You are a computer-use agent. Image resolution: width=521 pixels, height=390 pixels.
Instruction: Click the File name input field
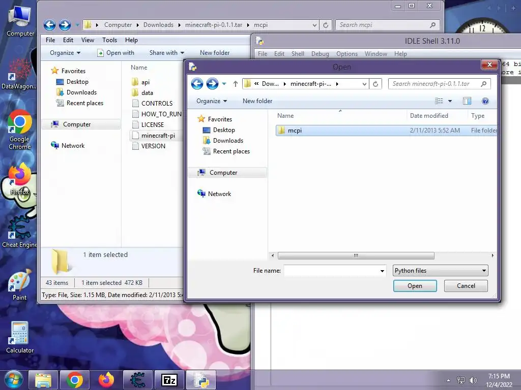[332, 271]
